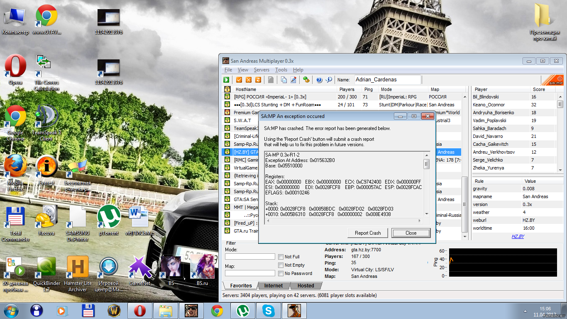Image resolution: width=567 pixels, height=319 pixels.
Task: Open the Help menu
Action: click(x=298, y=70)
